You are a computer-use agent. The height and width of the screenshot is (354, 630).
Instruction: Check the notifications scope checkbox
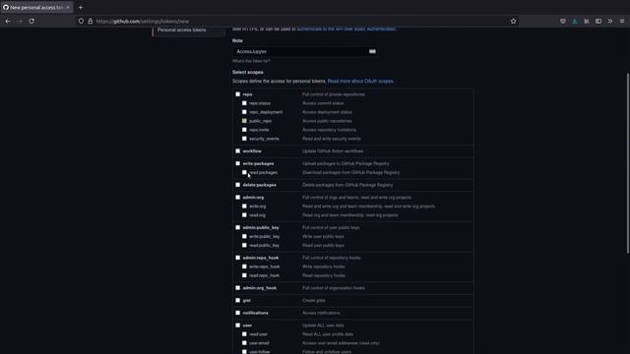pos(238,313)
